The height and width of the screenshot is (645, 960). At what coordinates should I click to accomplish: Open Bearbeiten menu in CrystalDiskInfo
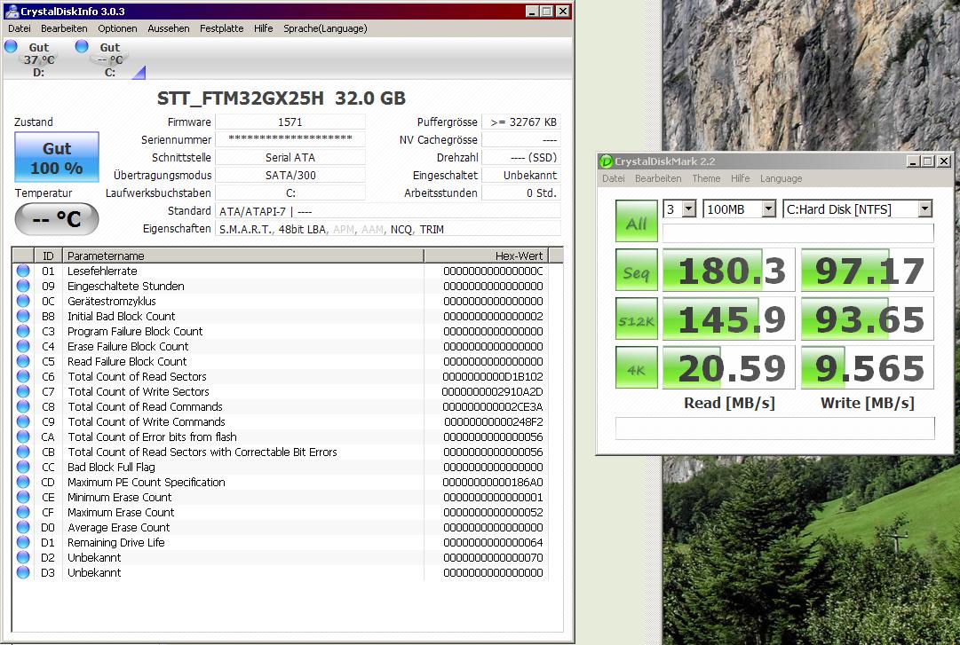click(x=64, y=28)
